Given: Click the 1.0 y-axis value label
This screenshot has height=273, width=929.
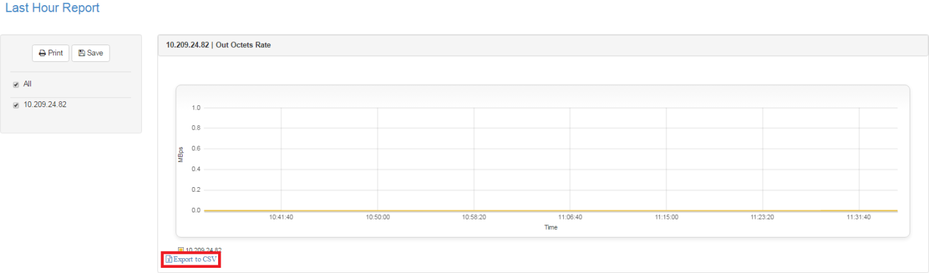Looking at the screenshot, I should click(196, 108).
